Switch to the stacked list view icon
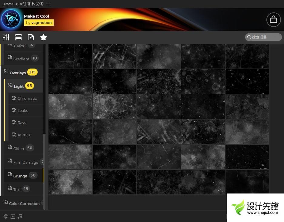Screen dimensions: 284x222 (x=18, y=37)
